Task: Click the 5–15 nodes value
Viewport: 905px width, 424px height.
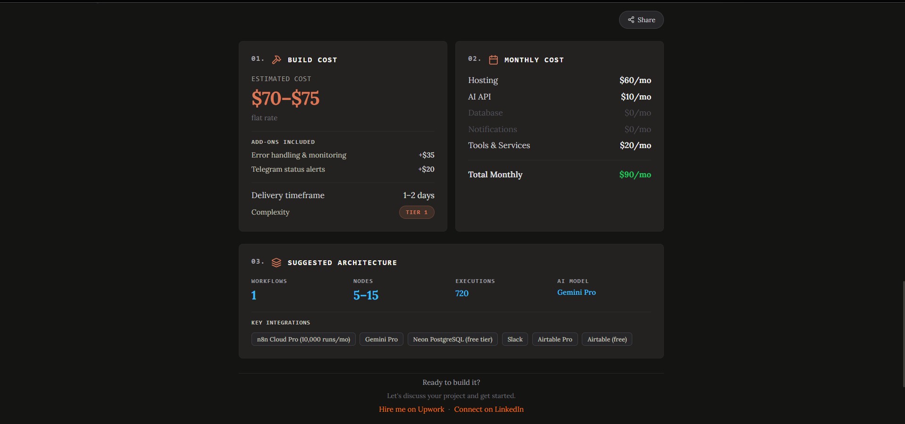Action: click(x=366, y=295)
